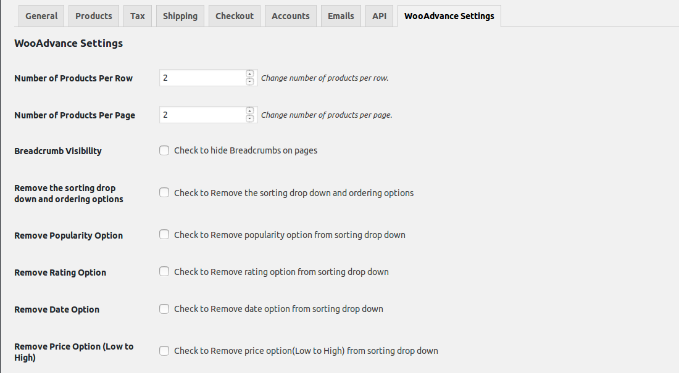
Task: Check Remove Price Option Low to High
Action: tap(164, 350)
